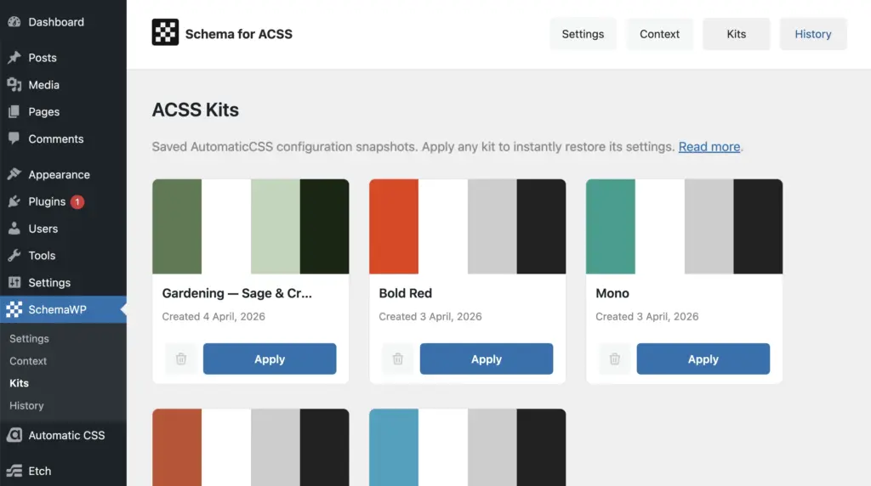Open the Plugins menu item

(x=63, y=201)
